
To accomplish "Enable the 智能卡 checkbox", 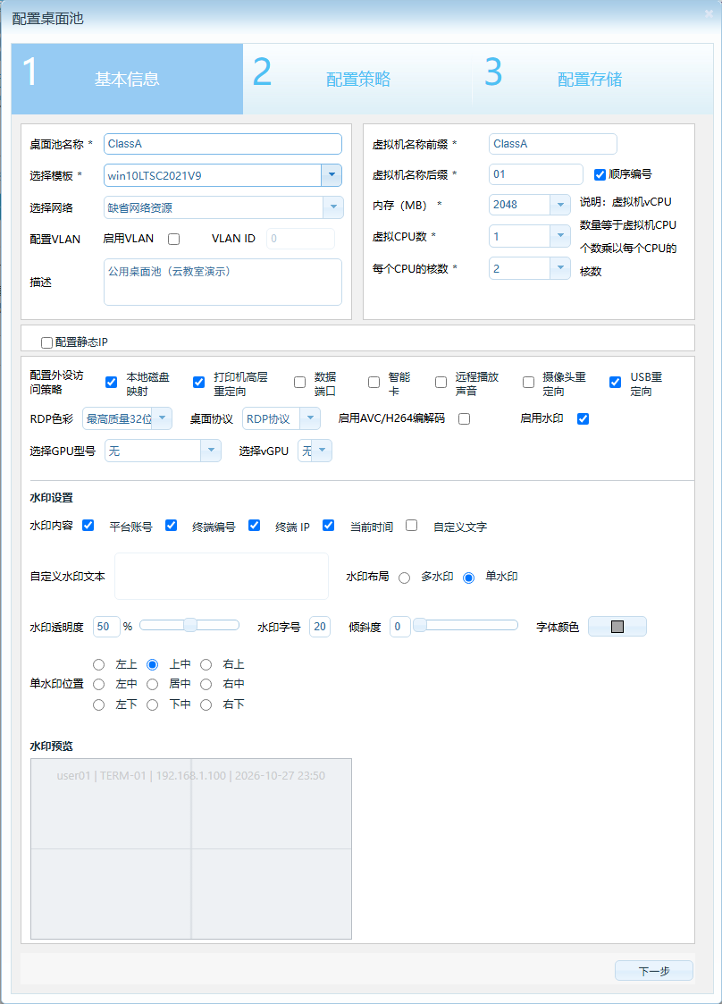I will tap(374, 383).
